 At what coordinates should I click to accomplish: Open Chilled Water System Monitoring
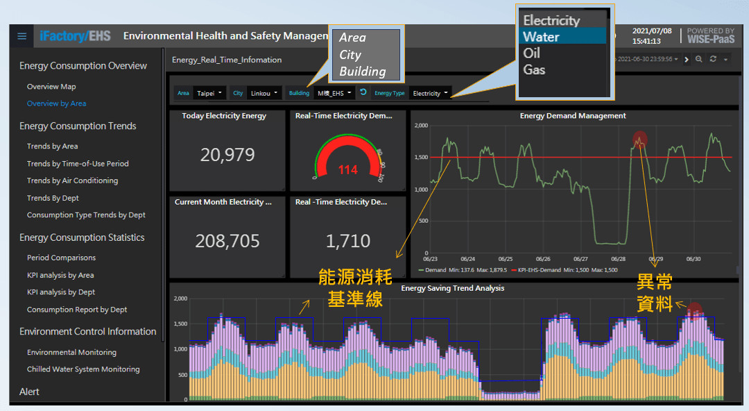(83, 369)
